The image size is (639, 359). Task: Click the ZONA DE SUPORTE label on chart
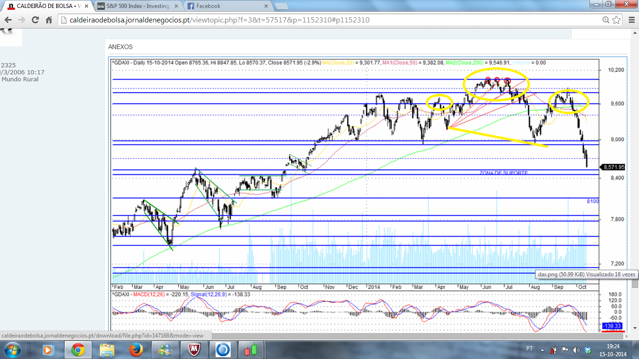point(503,173)
